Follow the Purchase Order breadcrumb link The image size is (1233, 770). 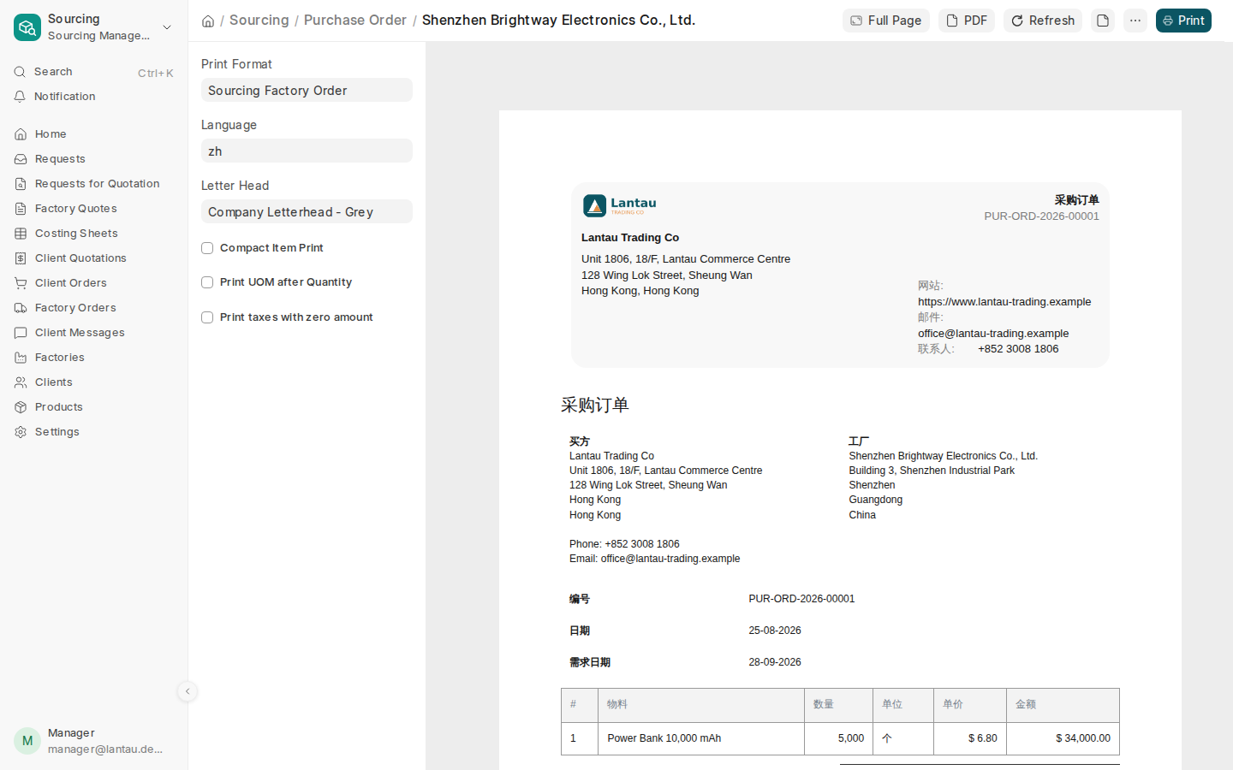click(355, 20)
